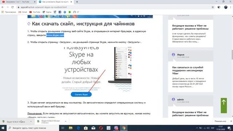Click the taskbar clock and date
This screenshot has width=233, height=131.
221,128
